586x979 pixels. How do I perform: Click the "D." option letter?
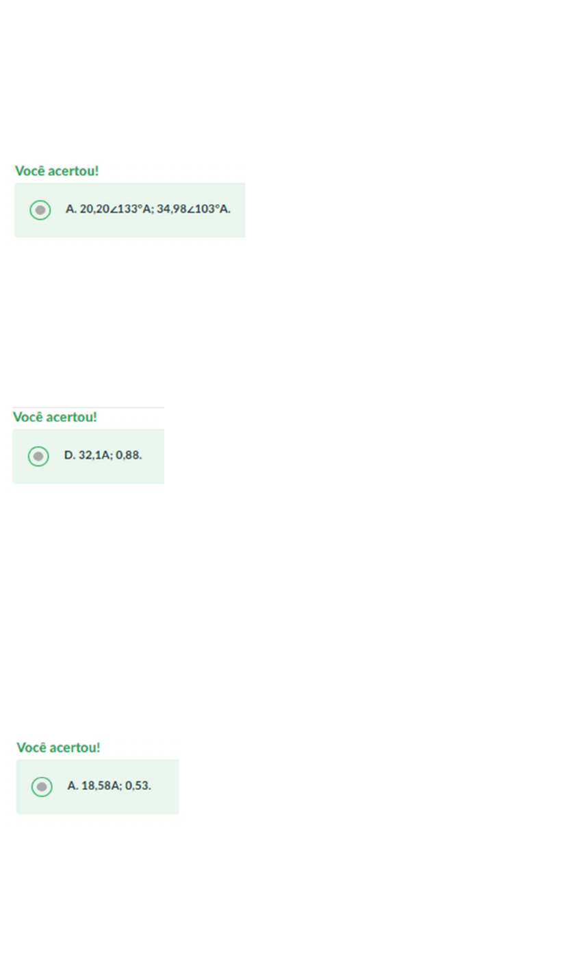tap(70, 455)
